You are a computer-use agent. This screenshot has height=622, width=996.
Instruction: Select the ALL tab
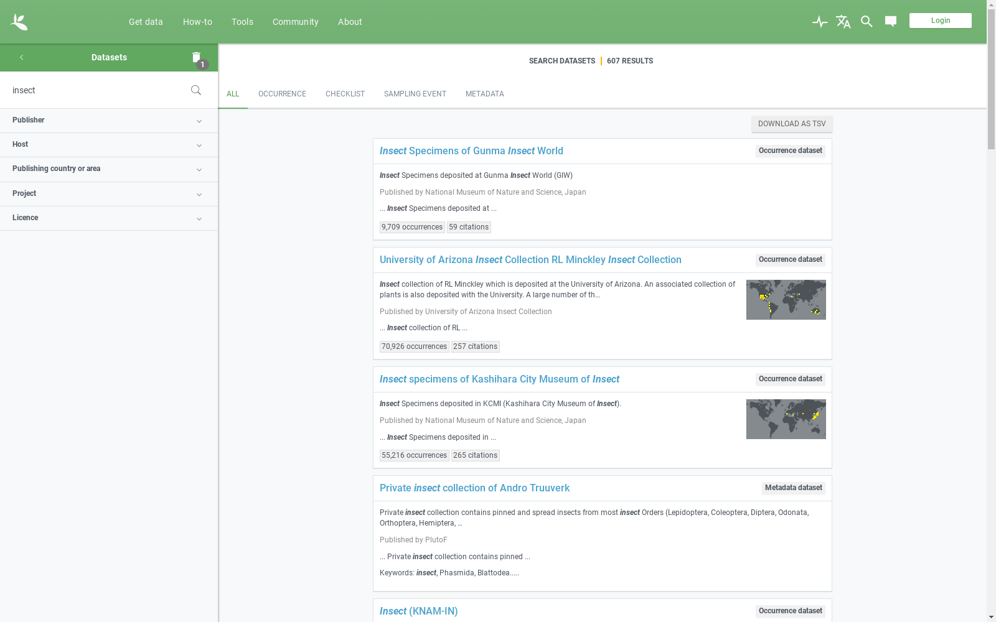click(x=233, y=94)
